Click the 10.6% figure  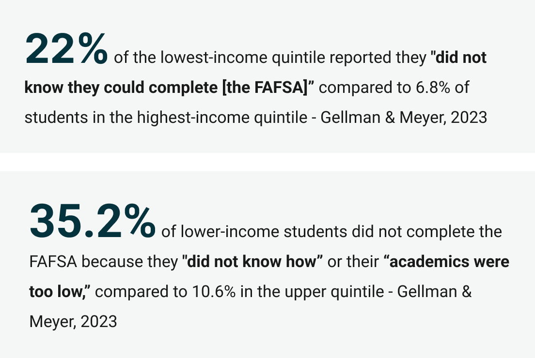click(214, 292)
